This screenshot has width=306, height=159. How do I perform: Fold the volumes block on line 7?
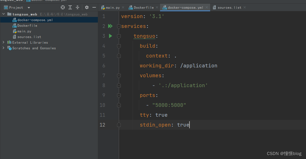(x=119, y=76)
